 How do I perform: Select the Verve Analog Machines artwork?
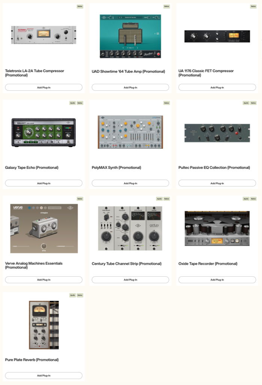[x=44, y=228]
